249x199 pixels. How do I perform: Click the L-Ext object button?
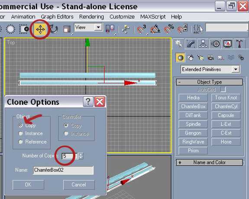(226, 124)
